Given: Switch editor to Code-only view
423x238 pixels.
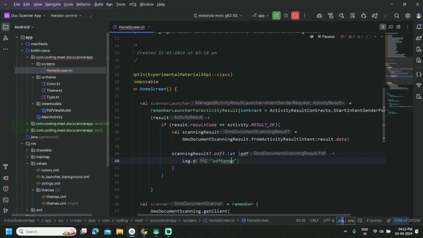Looking at the screenshot, I should click(383, 27).
